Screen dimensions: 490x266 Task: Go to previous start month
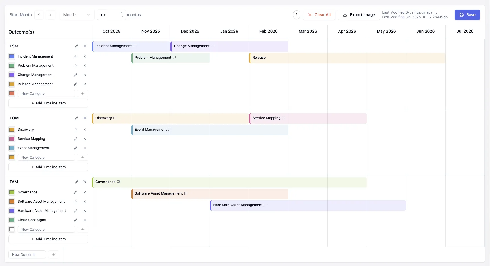tap(39, 15)
